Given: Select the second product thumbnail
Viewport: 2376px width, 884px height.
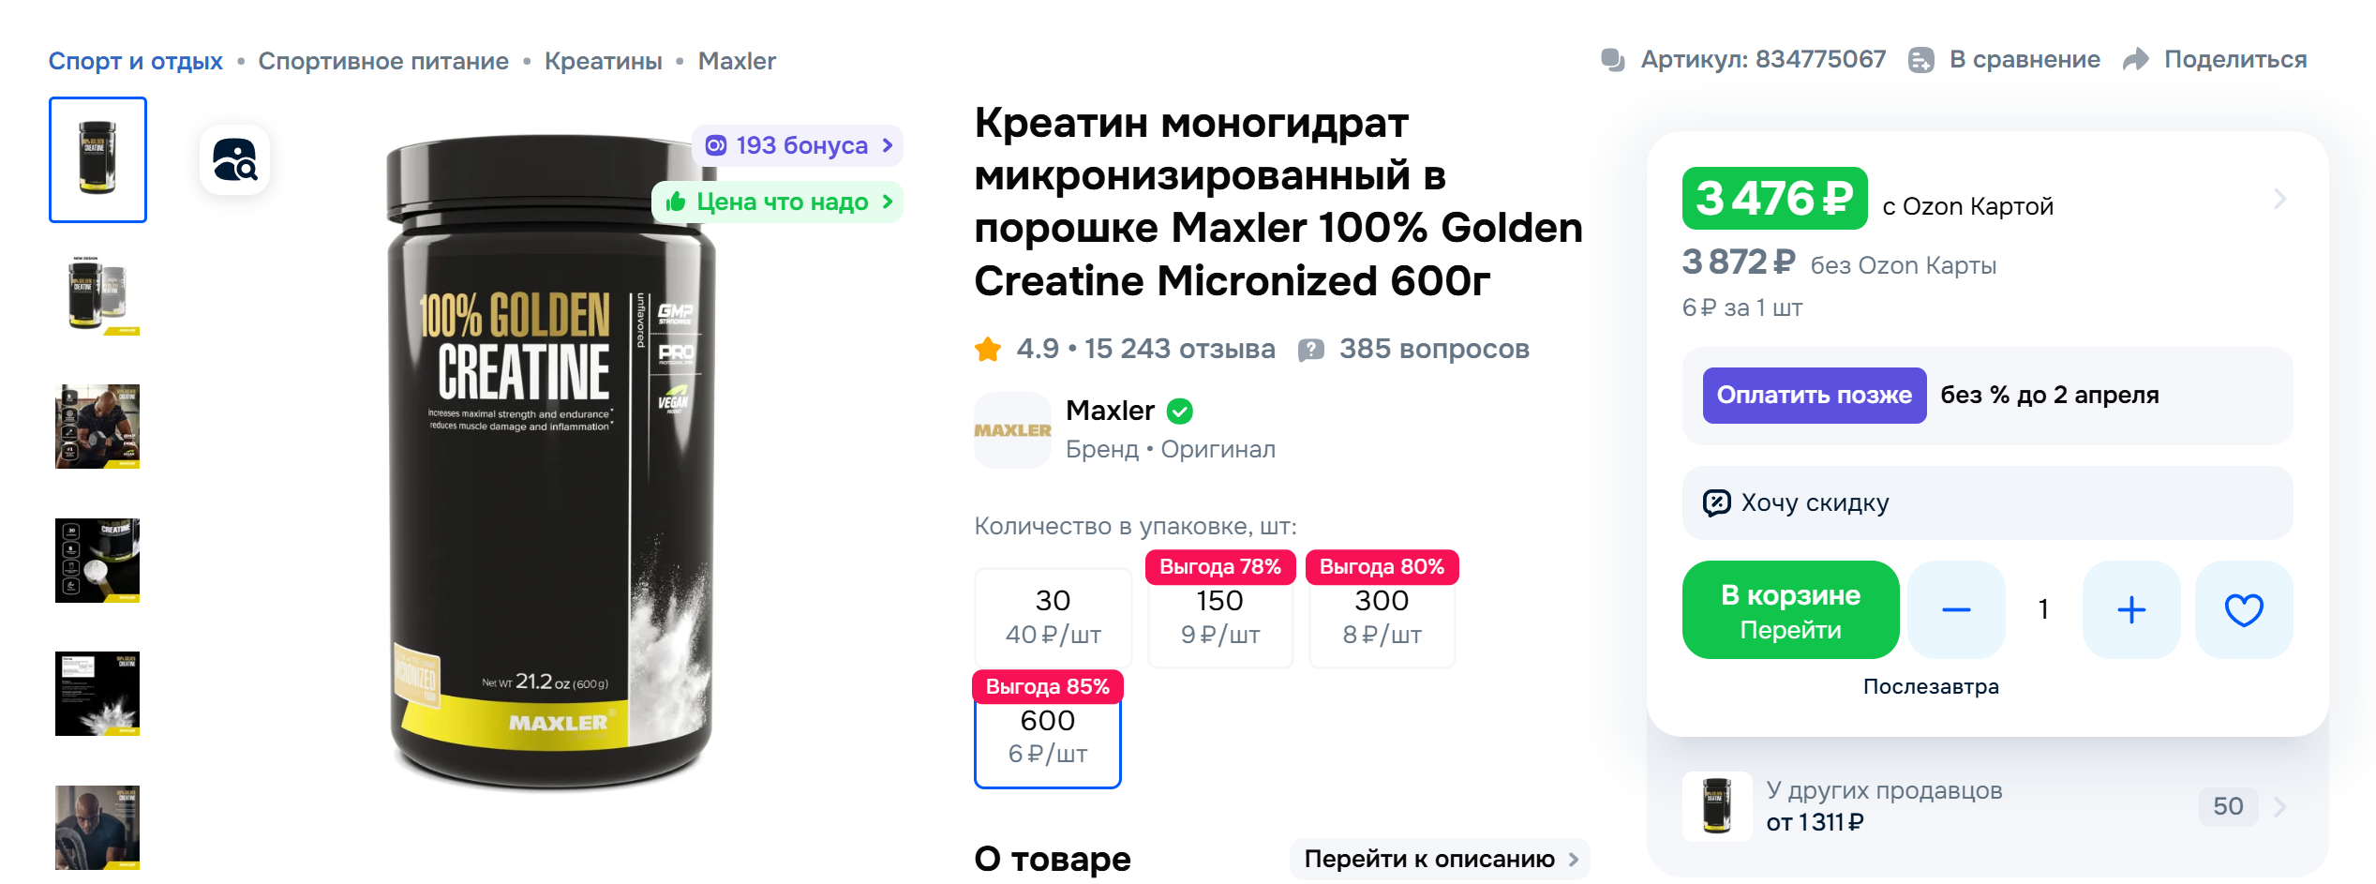Looking at the screenshot, I should pyautogui.click(x=97, y=293).
